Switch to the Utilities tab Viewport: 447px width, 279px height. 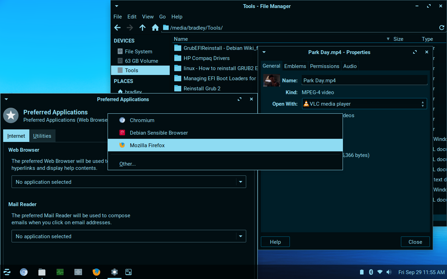point(42,136)
